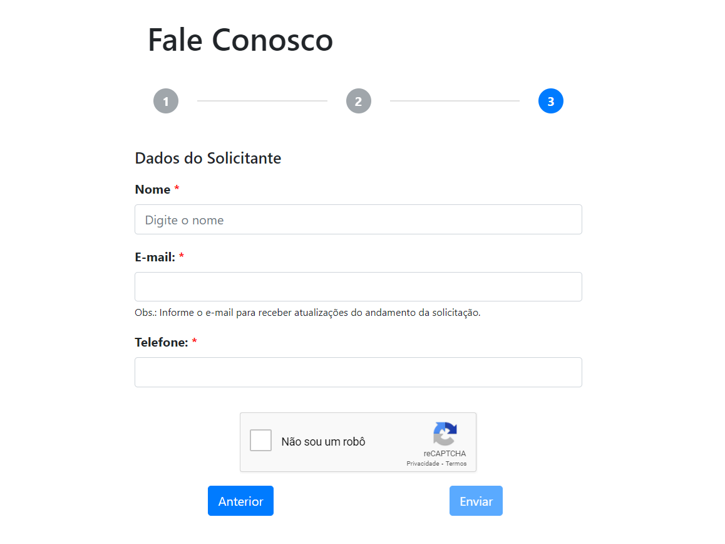
Task: Submit the form with Enviar button
Action: point(476,501)
